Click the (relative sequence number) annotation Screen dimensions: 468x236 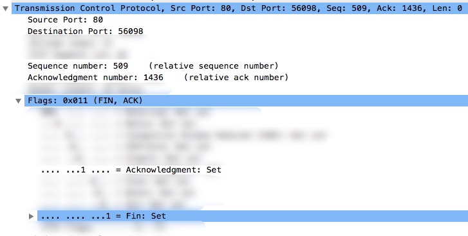coord(214,65)
